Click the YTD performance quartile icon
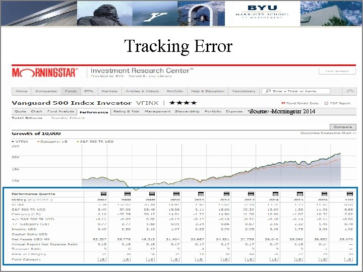The width and height of the screenshot is (363, 272). (350, 194)
